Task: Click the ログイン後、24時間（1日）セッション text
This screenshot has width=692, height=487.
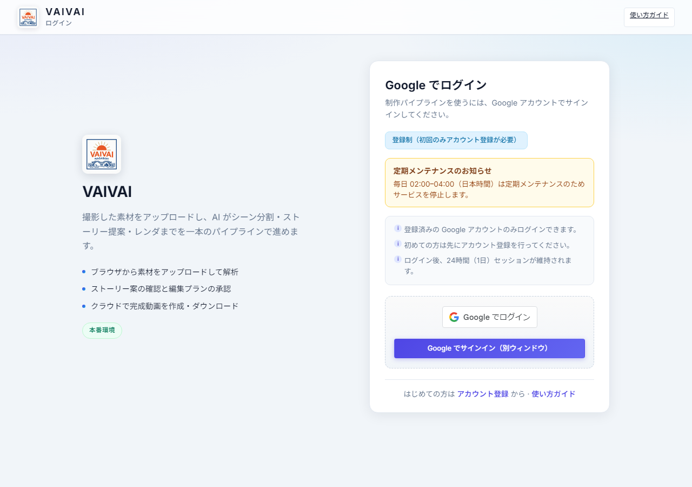Action: pyautogui.click(x=488, y=266)
